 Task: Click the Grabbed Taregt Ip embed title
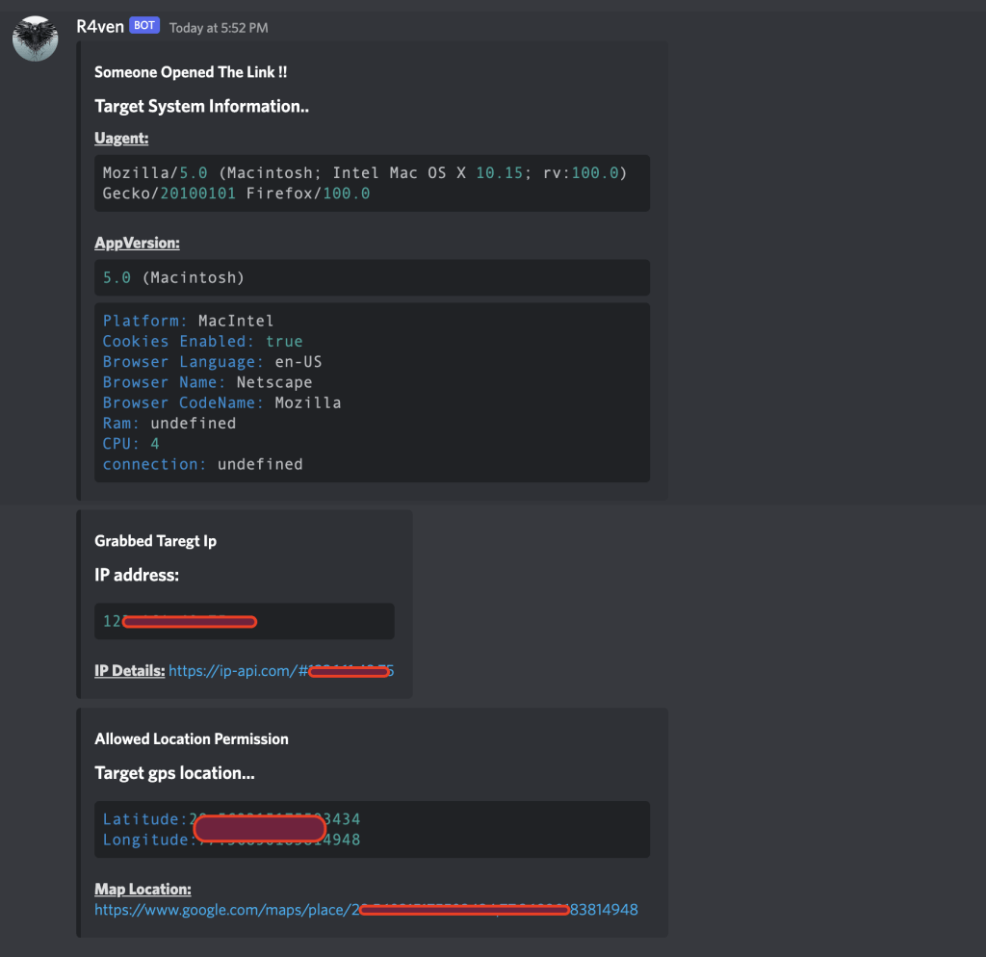[x=155, y=541]
